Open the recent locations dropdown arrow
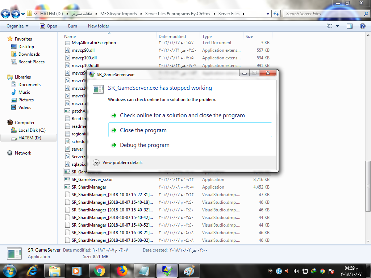This screenshot has width=371, height=278. coord(23,14)
